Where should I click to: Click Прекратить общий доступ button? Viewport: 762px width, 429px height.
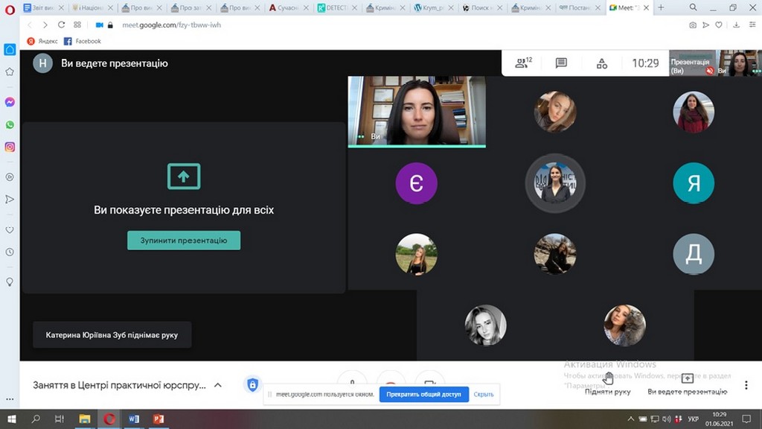[x=423, y=394]
